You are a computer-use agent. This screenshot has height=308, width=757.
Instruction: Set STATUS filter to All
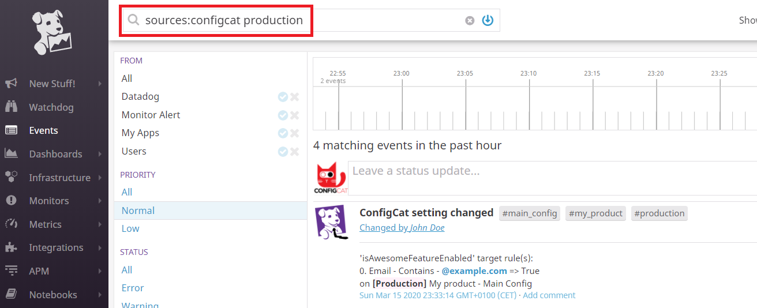tap(127, 270)
